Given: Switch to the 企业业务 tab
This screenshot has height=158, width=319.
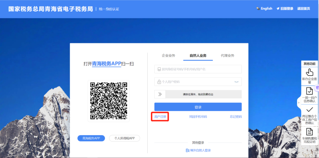Looking at the screenshot, I should pos(168,56).
